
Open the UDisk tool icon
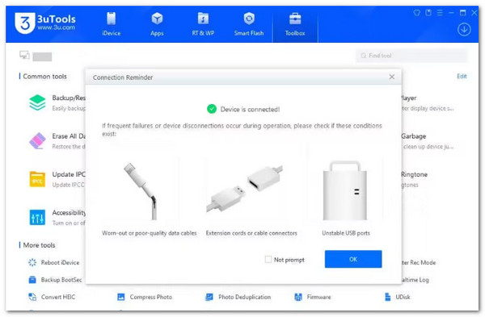click(387, 297)
